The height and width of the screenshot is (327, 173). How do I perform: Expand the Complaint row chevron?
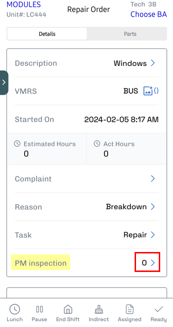pyautogui.click(x=153, y=178)
